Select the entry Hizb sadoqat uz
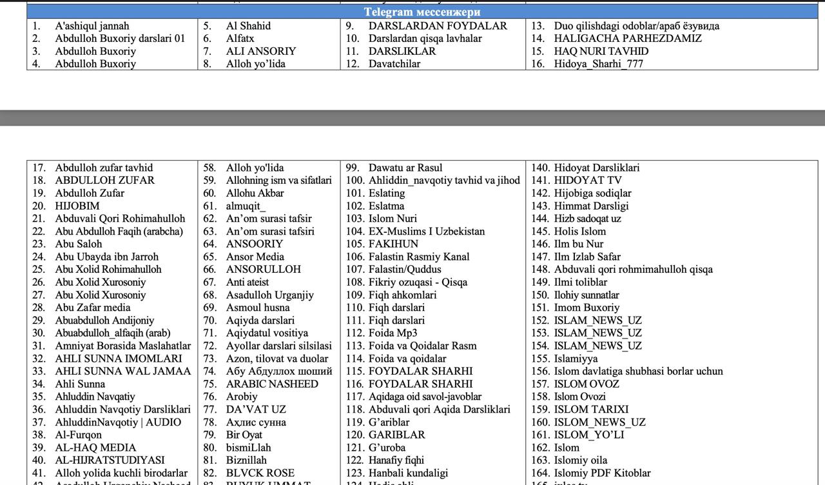825x485 pixels. pyautogui.click(x=588, y=219)
